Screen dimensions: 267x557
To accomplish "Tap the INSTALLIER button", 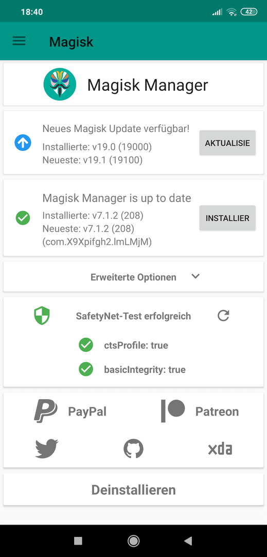I will pos(227,218).
